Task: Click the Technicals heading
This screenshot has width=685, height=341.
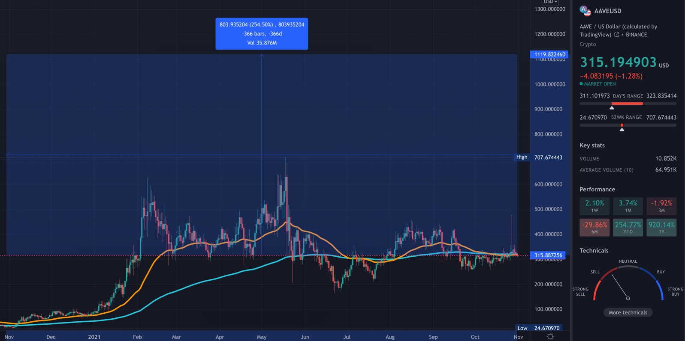Action: pos(594,251)
